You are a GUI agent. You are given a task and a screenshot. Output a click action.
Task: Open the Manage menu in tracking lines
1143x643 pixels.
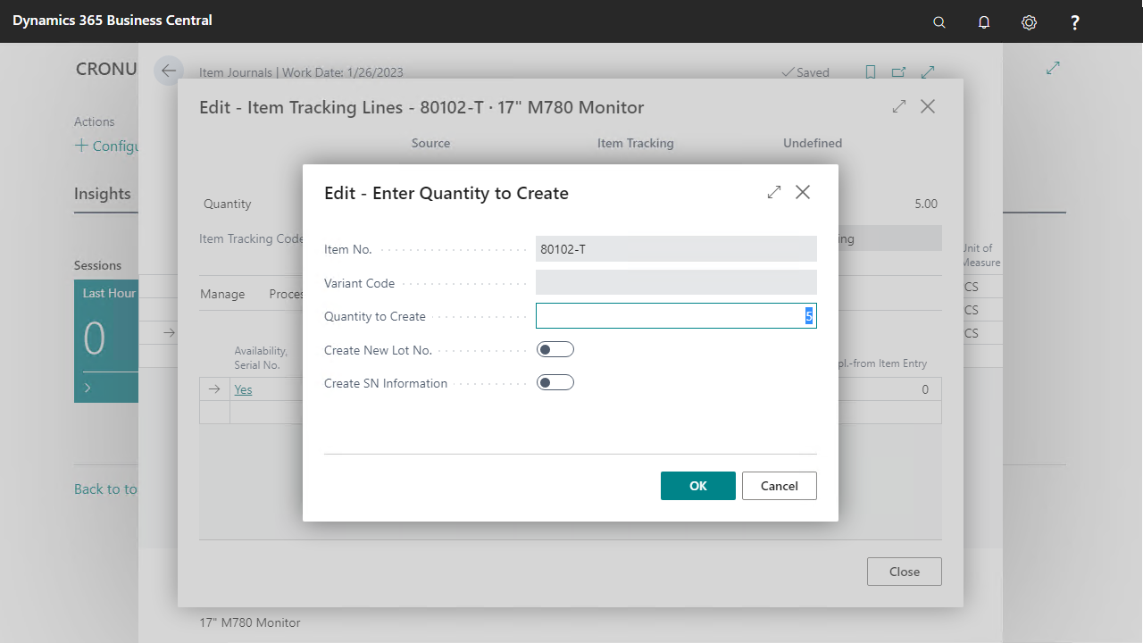pyautogui.click(x=222, y=294)
